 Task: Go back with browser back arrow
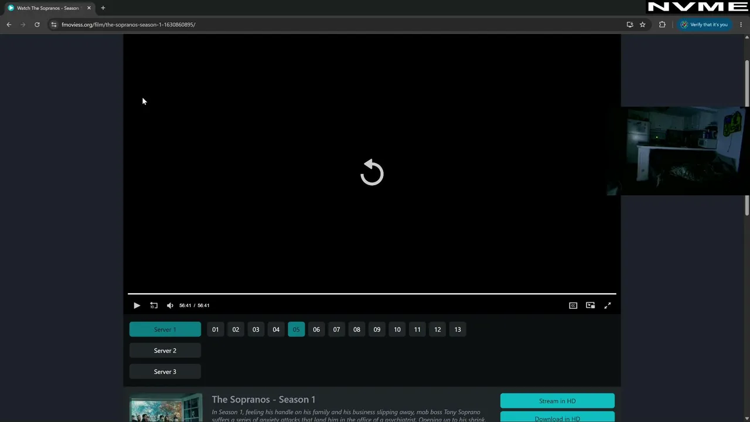click(x=9, y=25)
